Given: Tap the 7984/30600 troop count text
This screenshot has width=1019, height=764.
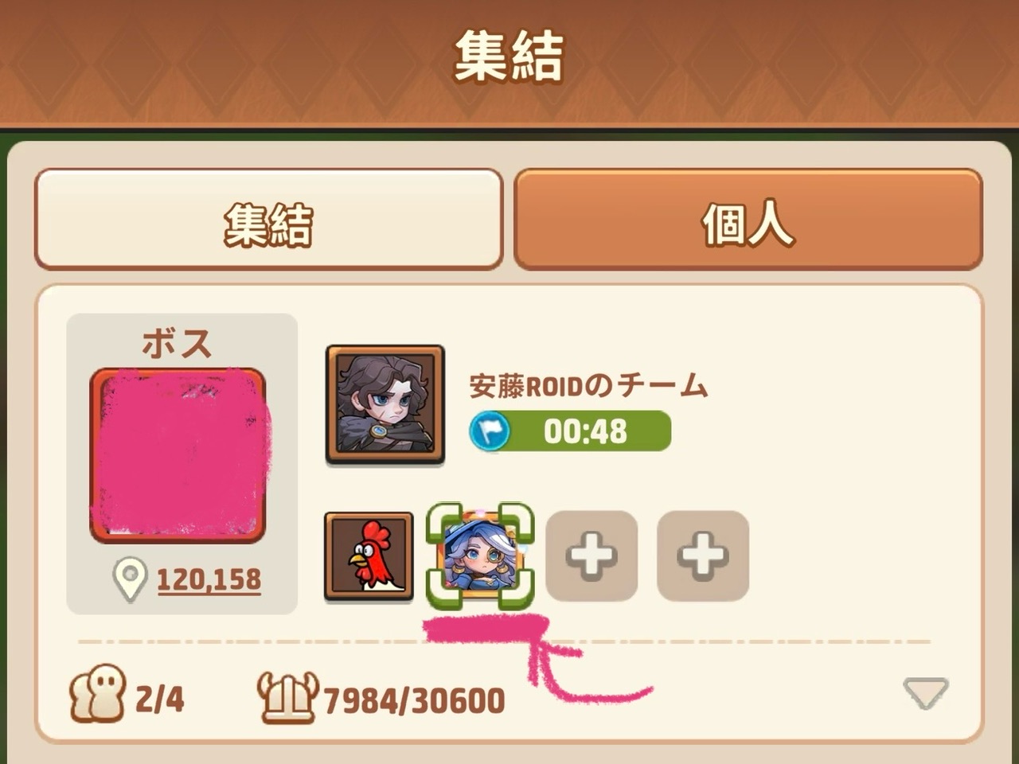Looking at the screenshot, I should pyautogui.click(x=414, y=700).
